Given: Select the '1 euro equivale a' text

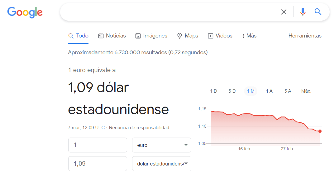Looking at the screenshot, I should pyautogui.click(x=92, y=70).
